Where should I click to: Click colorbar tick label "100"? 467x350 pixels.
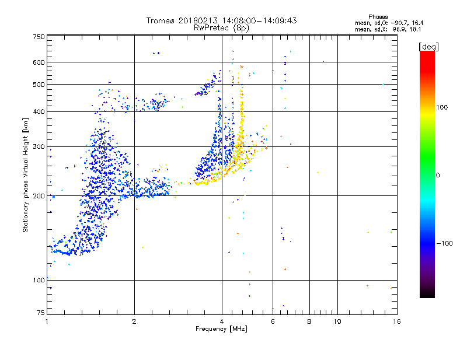442,107
